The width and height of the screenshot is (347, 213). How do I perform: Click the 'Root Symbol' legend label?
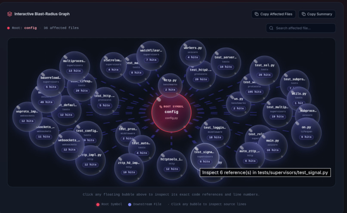pyautogui.click(x=112, y=204)
